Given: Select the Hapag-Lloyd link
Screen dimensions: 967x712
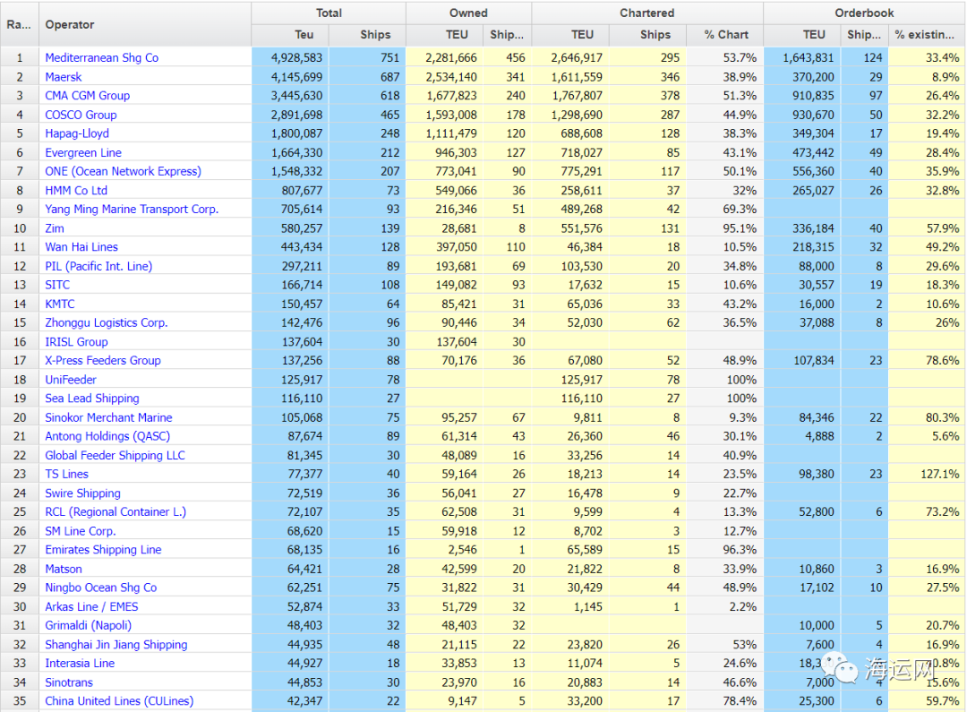Looking at the screenshot, I should click(x=76, y=133).
